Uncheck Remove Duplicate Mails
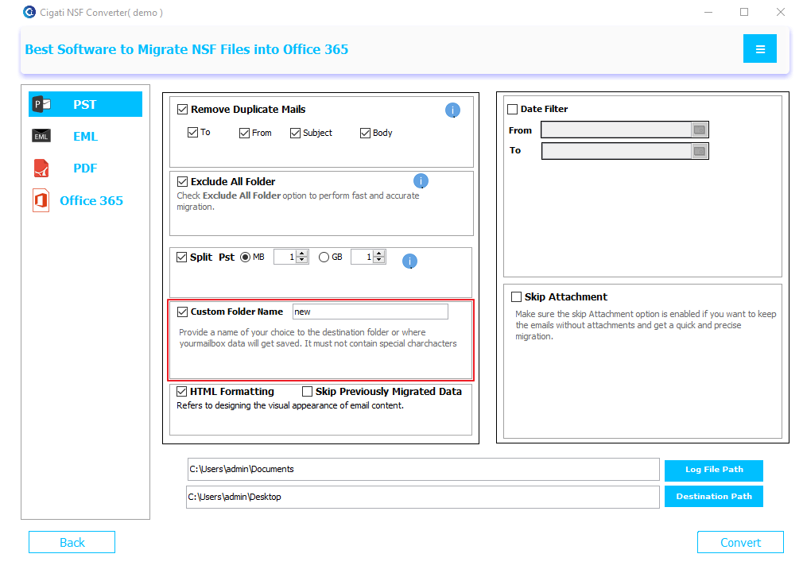The height and width of the screenshot is (577, 803). (182, 109)
